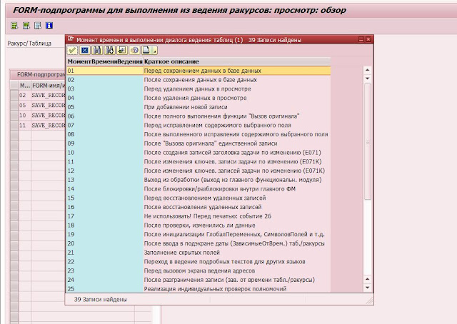Viewport: 457px width, 324px height.
Task: Select row После ввода в подэкране даты
Action: tap(199, 243)
